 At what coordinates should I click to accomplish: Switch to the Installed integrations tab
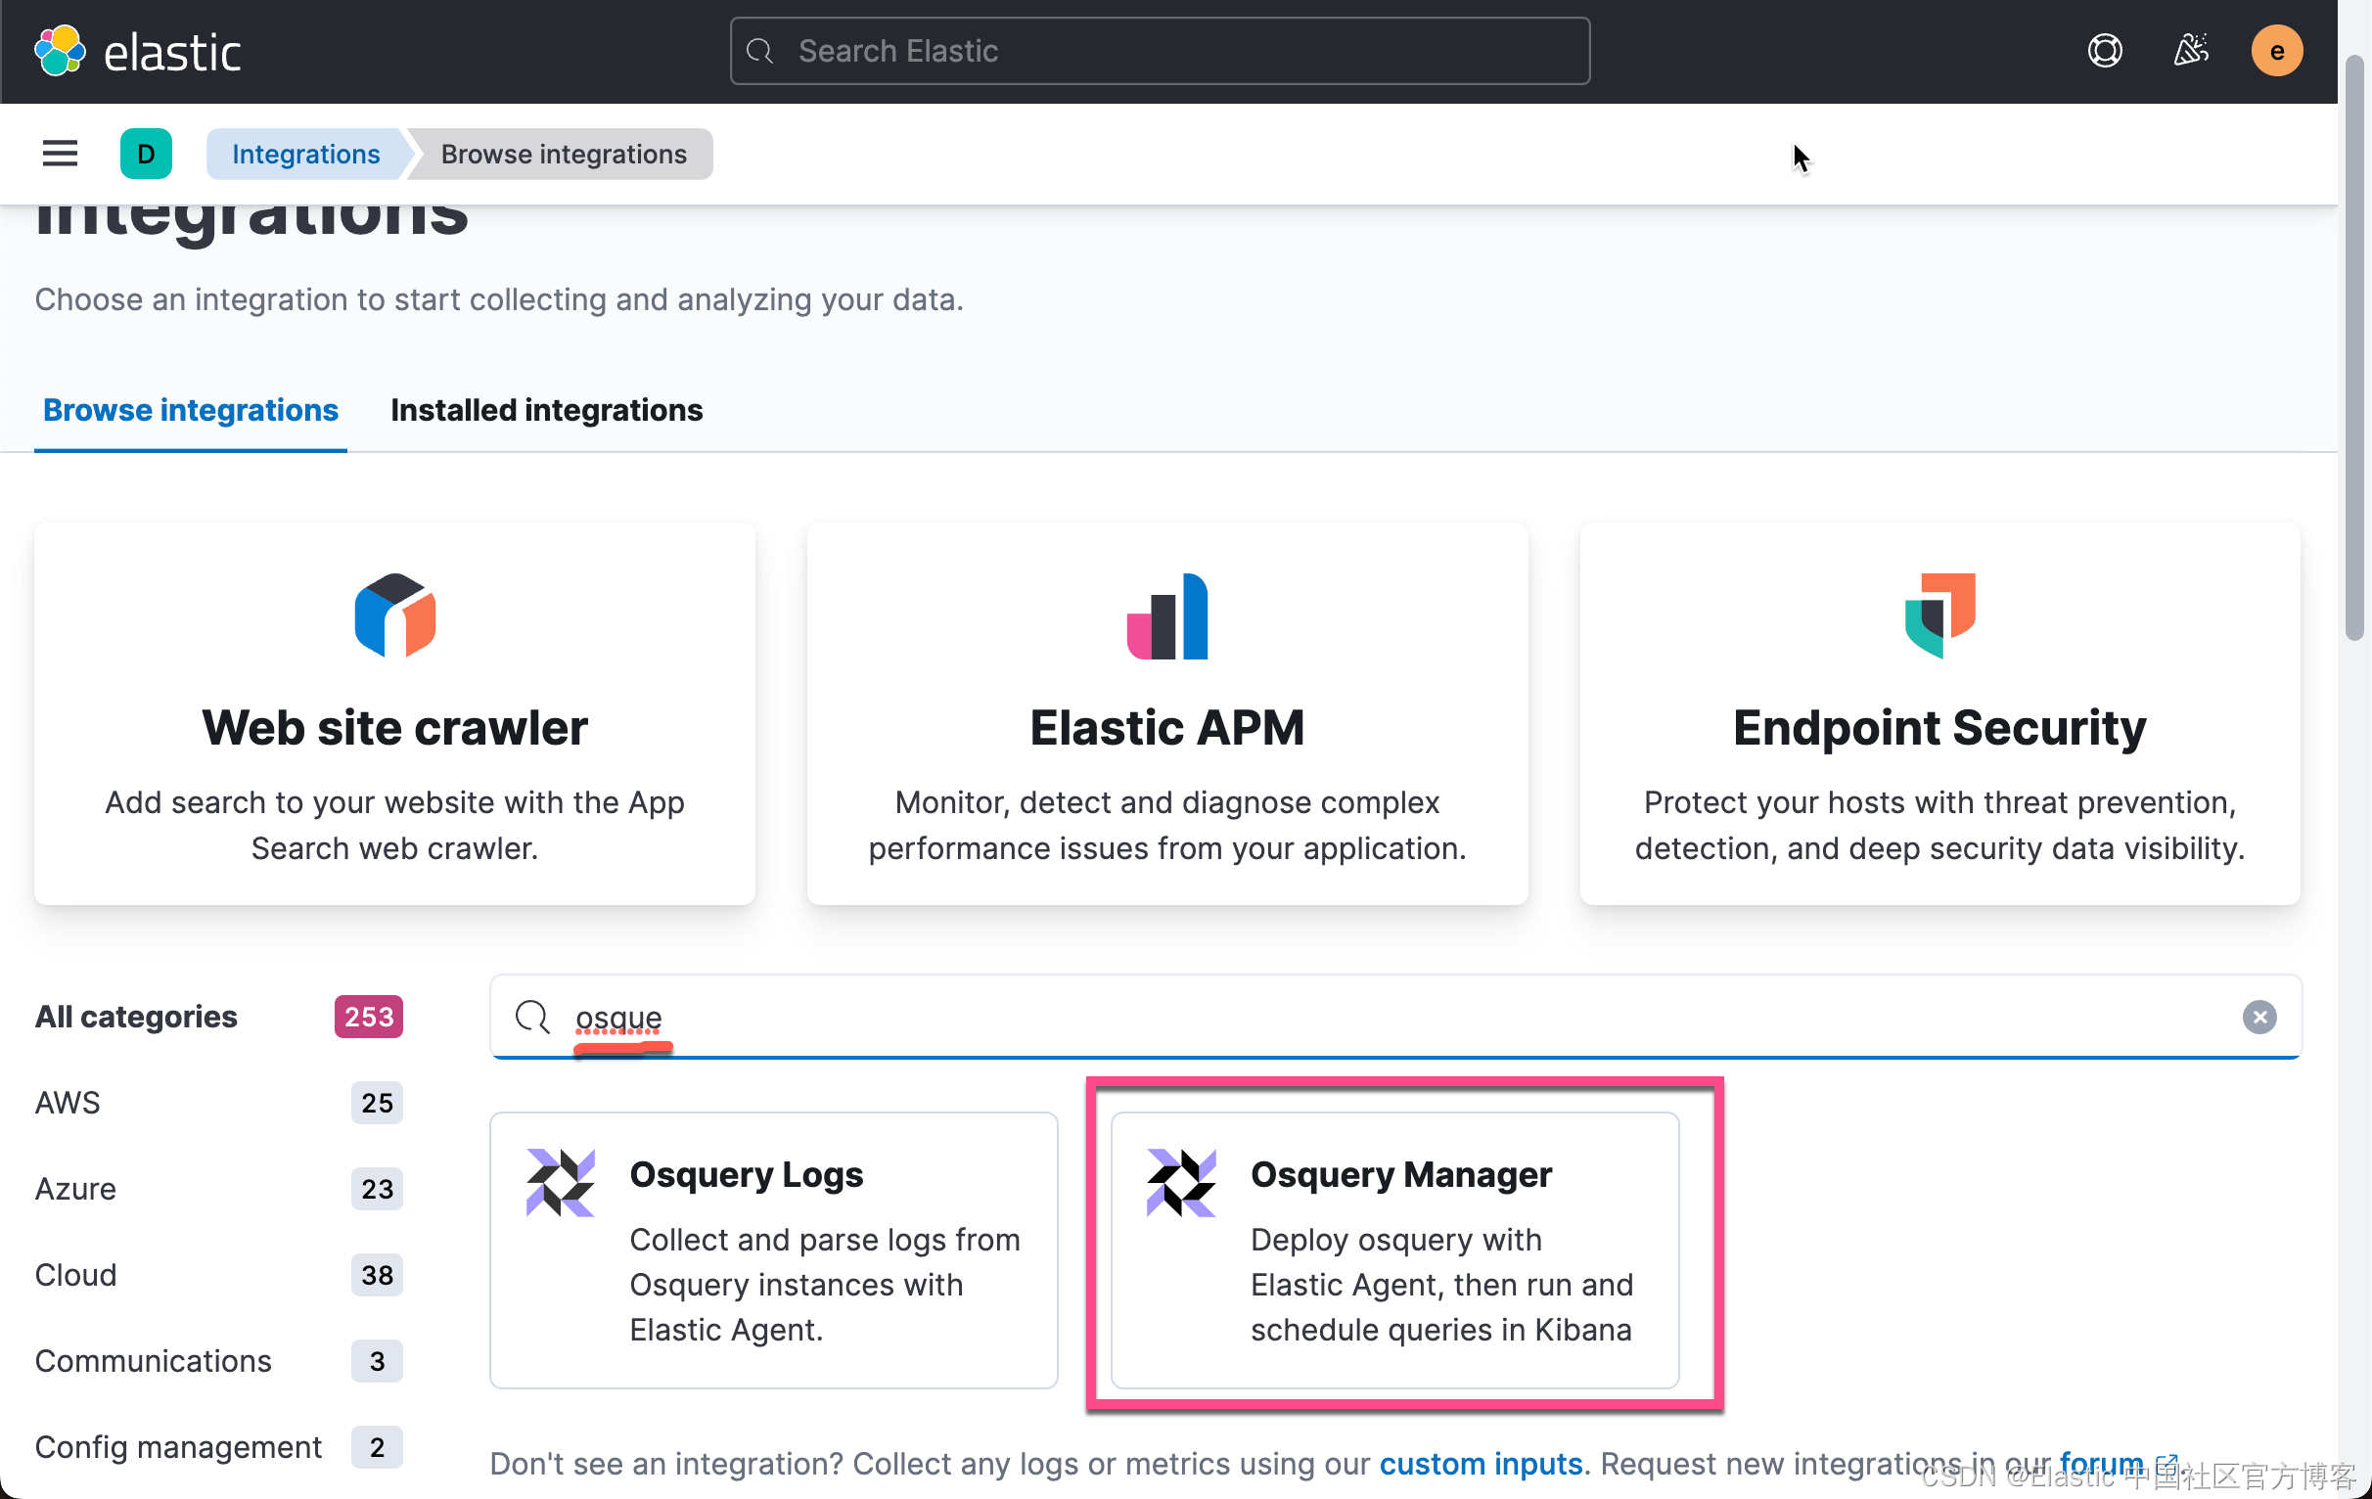tap(546, 410)
